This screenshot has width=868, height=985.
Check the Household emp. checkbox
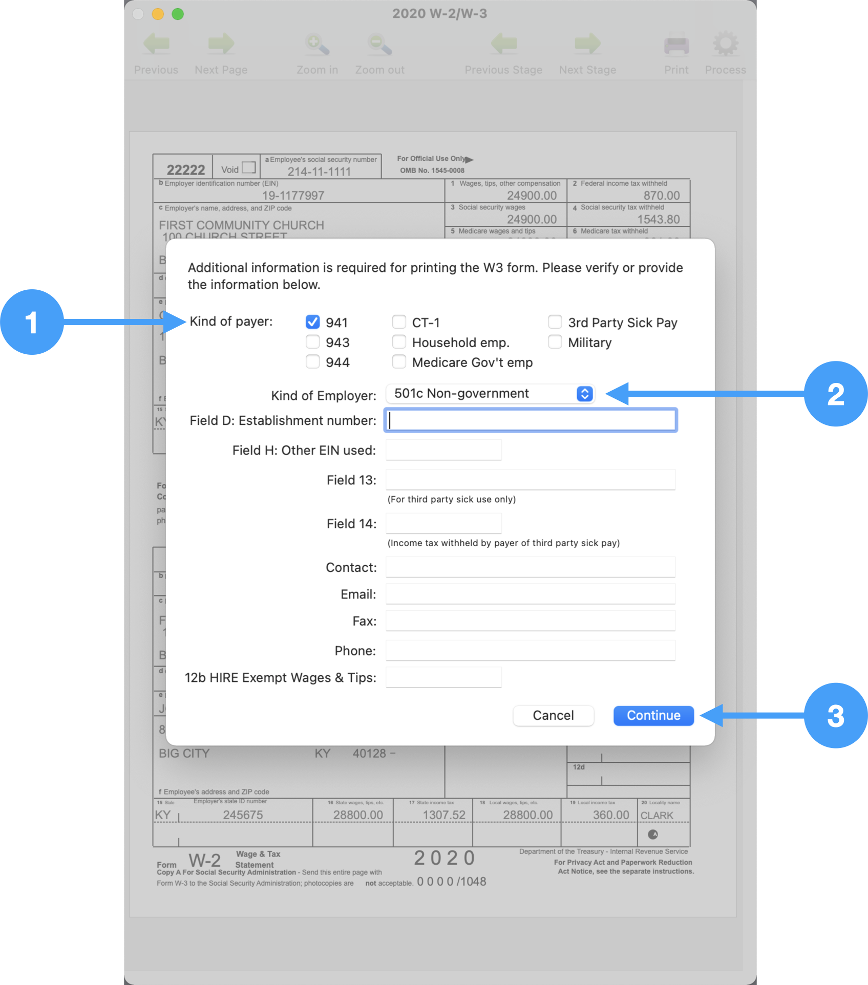[399, 342]
